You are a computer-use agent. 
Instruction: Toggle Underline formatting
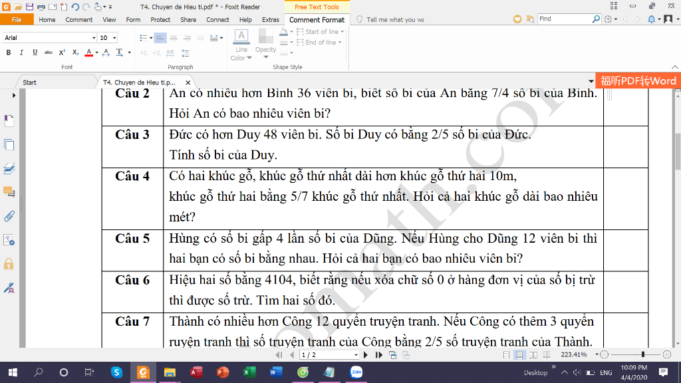coord(35,53)
